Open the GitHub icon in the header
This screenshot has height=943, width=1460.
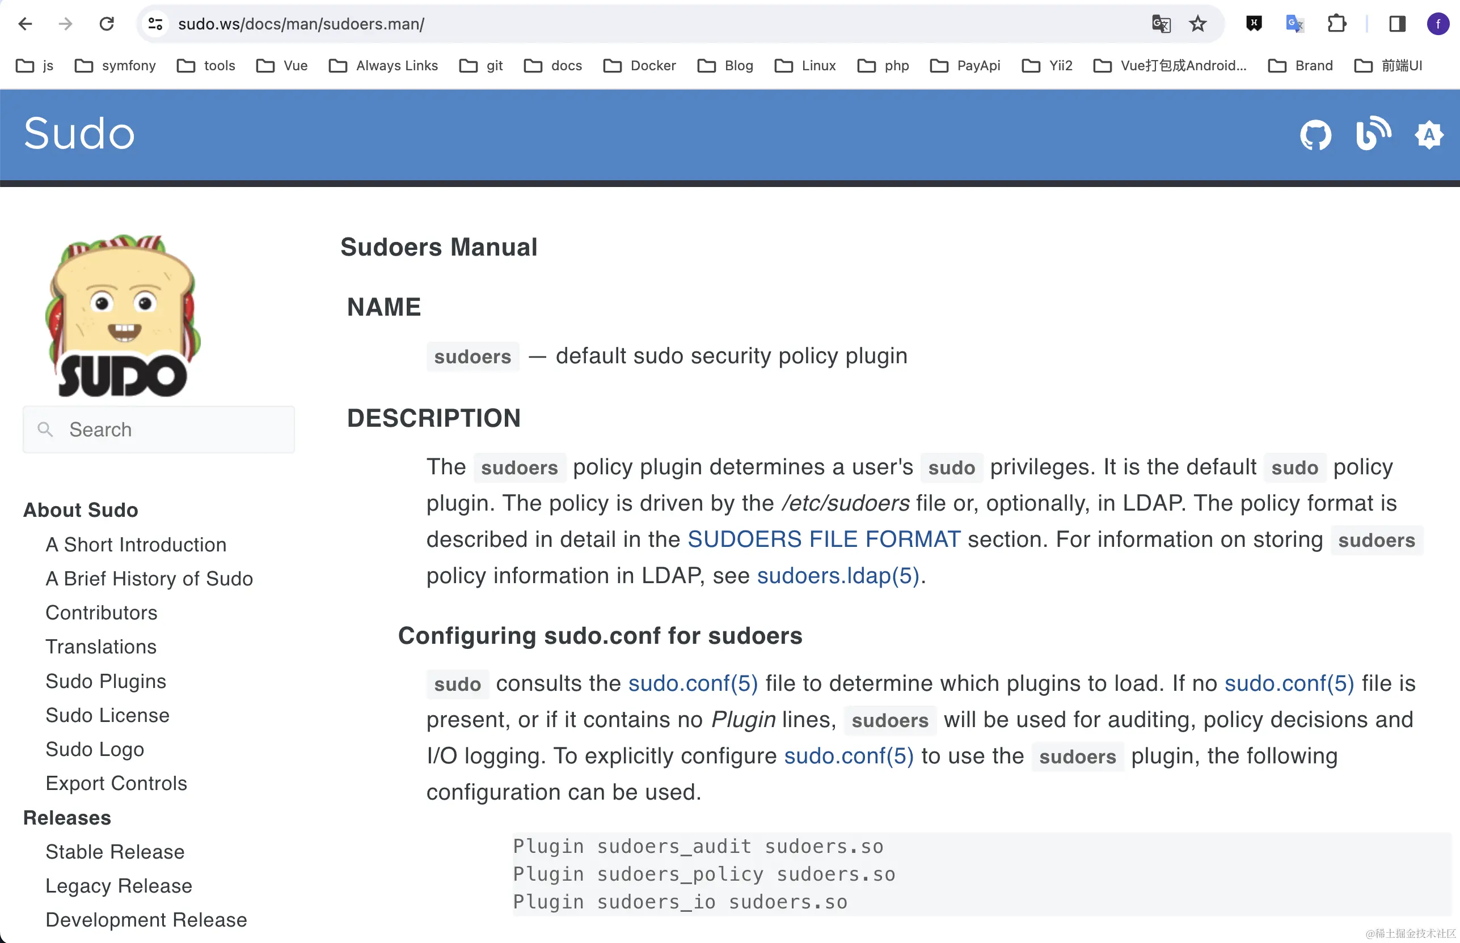(x=1315, y=135)
